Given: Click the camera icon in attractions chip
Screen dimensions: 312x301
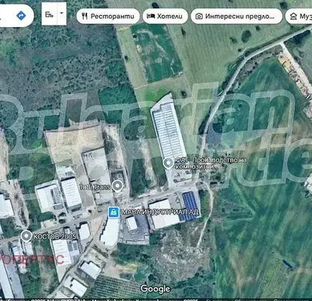Looking at the screenshot, I should coord(199,17).
